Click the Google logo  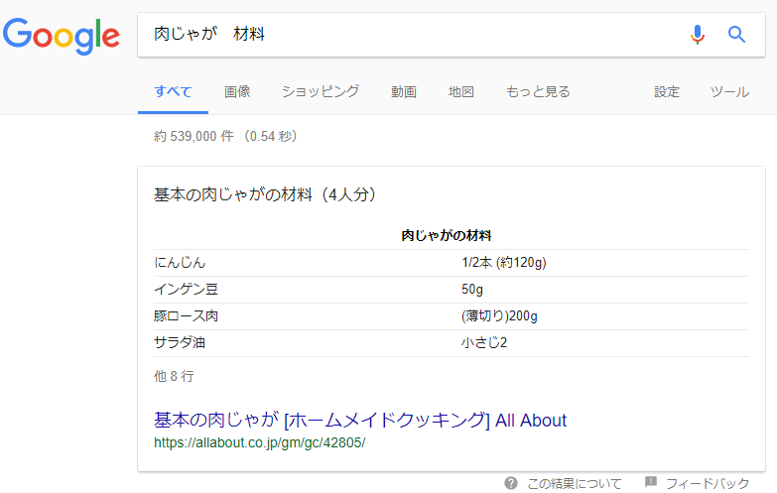click(62, 36)
